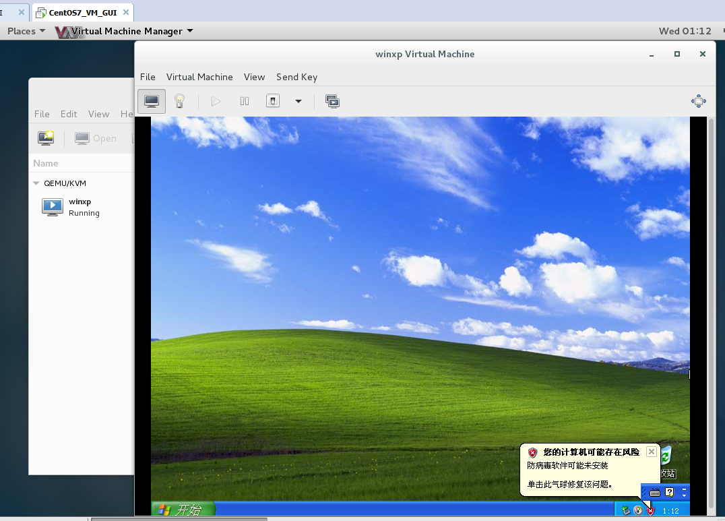Open the Send Key menu
The height and width of the screenshot is (521, 725).
click(x=296, y=77)
